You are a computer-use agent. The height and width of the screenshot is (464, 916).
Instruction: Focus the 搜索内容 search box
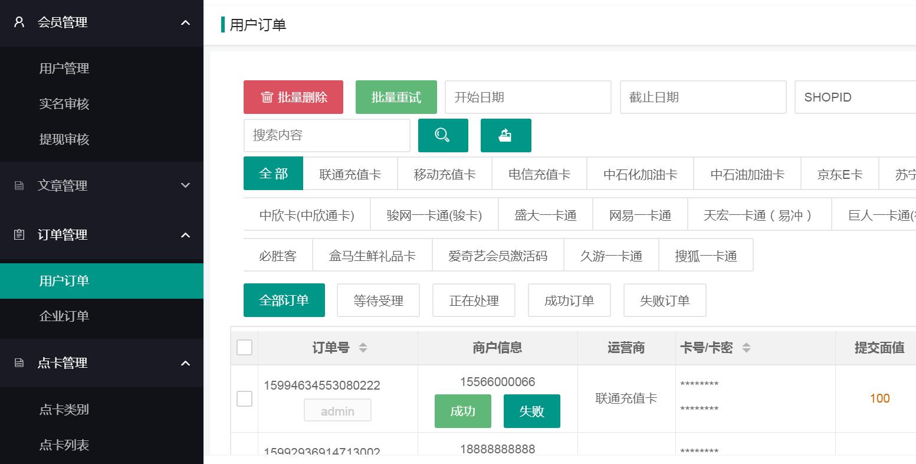pos(326,135)
